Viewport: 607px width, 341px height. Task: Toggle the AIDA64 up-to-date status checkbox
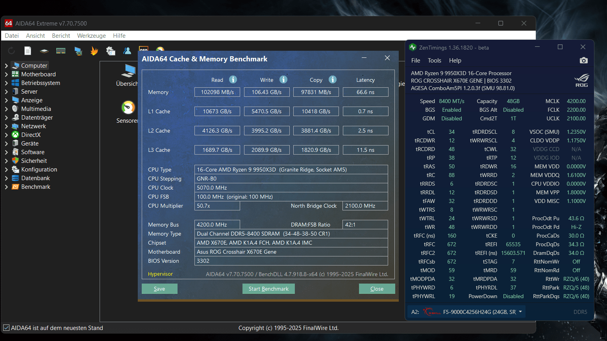pos(6,328)
